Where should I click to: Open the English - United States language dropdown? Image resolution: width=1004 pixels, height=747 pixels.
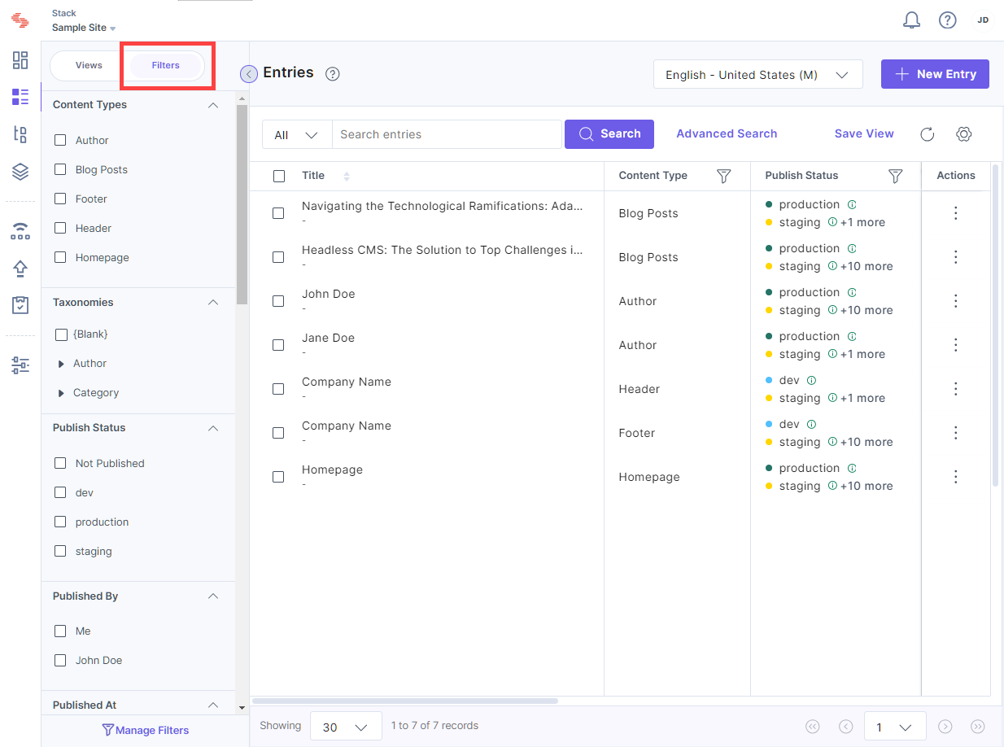coord(757,75)
